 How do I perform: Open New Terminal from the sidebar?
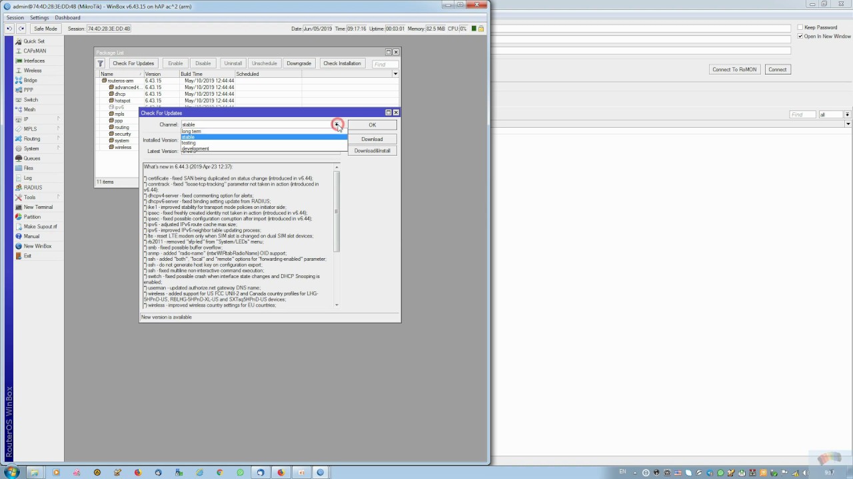[38, 207]
